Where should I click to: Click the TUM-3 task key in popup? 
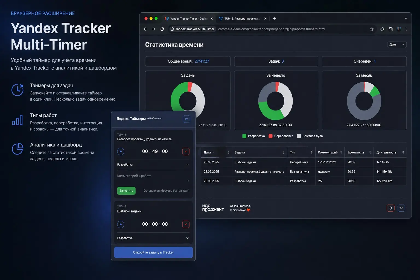122,135
